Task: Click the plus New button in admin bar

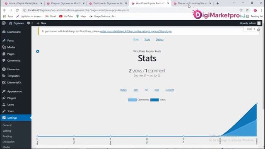Action: click(41, 23)
